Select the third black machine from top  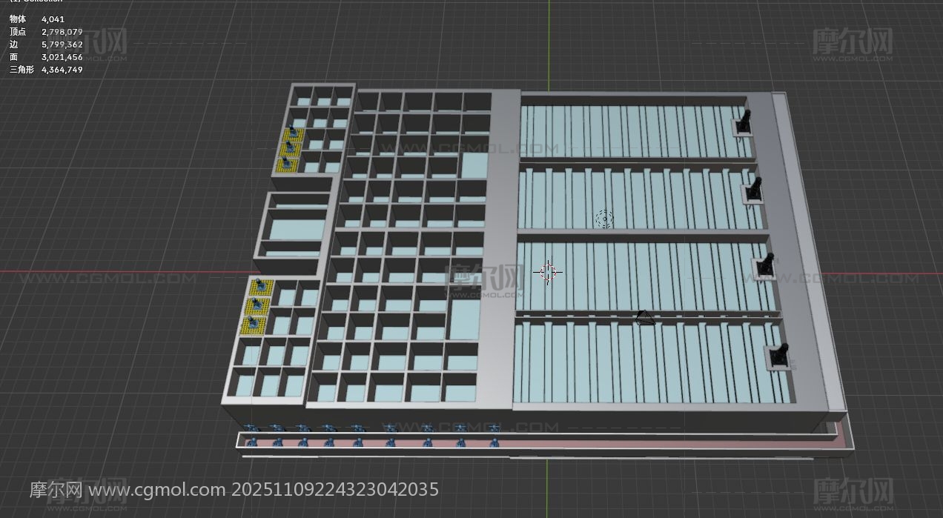[x=766, y=266]
